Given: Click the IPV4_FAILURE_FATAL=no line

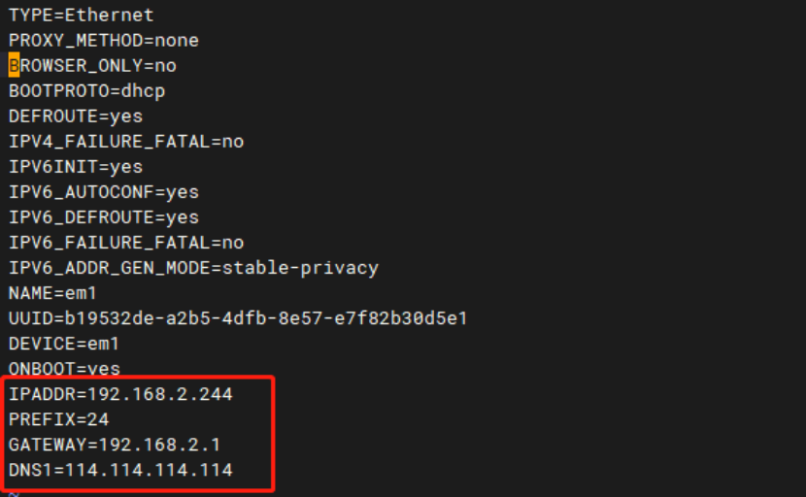Looking at the screenshot, I should pos(126,142).
